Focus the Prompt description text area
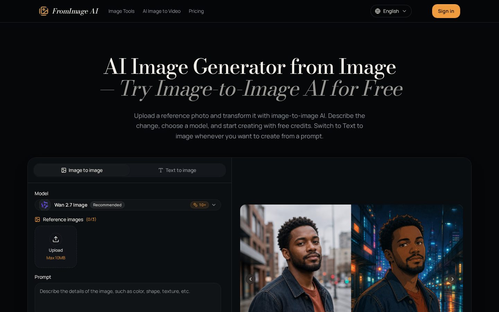The width and height of the screenshot is (499, 312). (128, 297)
